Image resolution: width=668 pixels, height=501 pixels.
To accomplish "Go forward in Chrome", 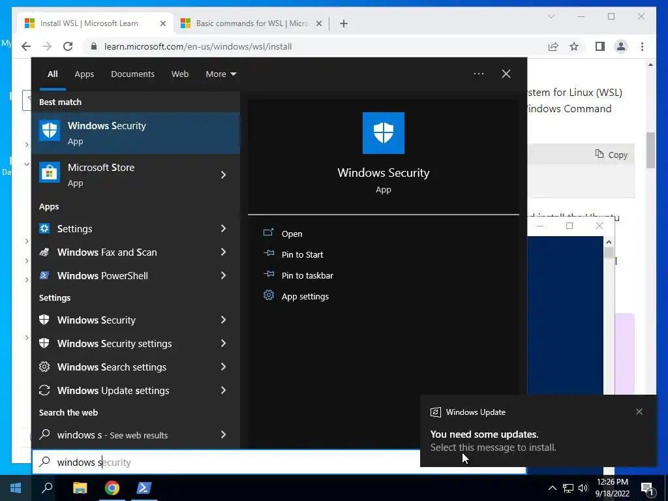I will coord(47,46).
